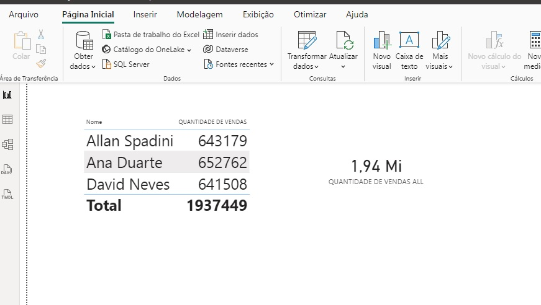Sort by QUANTIDADE DE VENDAS column header
541x305 pixels.
pyautogui.click(x=212, y=122)
